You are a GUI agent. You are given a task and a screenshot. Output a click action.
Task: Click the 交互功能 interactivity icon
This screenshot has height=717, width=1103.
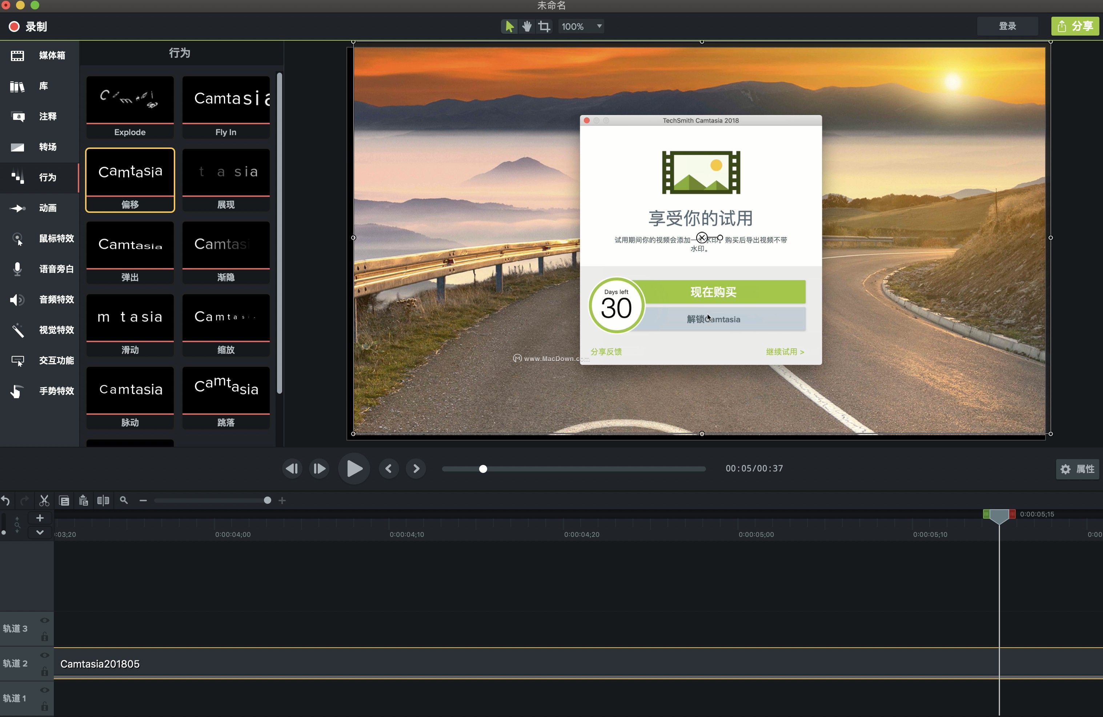click(x=17, y=361)
